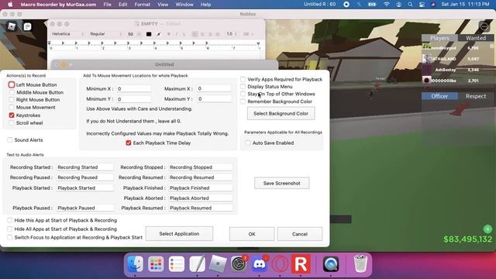Check Switch Focus to Application option
The image size is (496, 279).
click(x=10, y=237)
